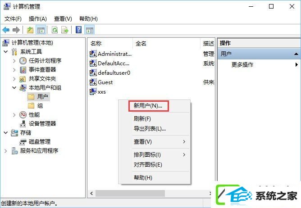Click the blue Back arrow toolbar icon
This screenshot has height=208, width=301.
tap(6, 30)
